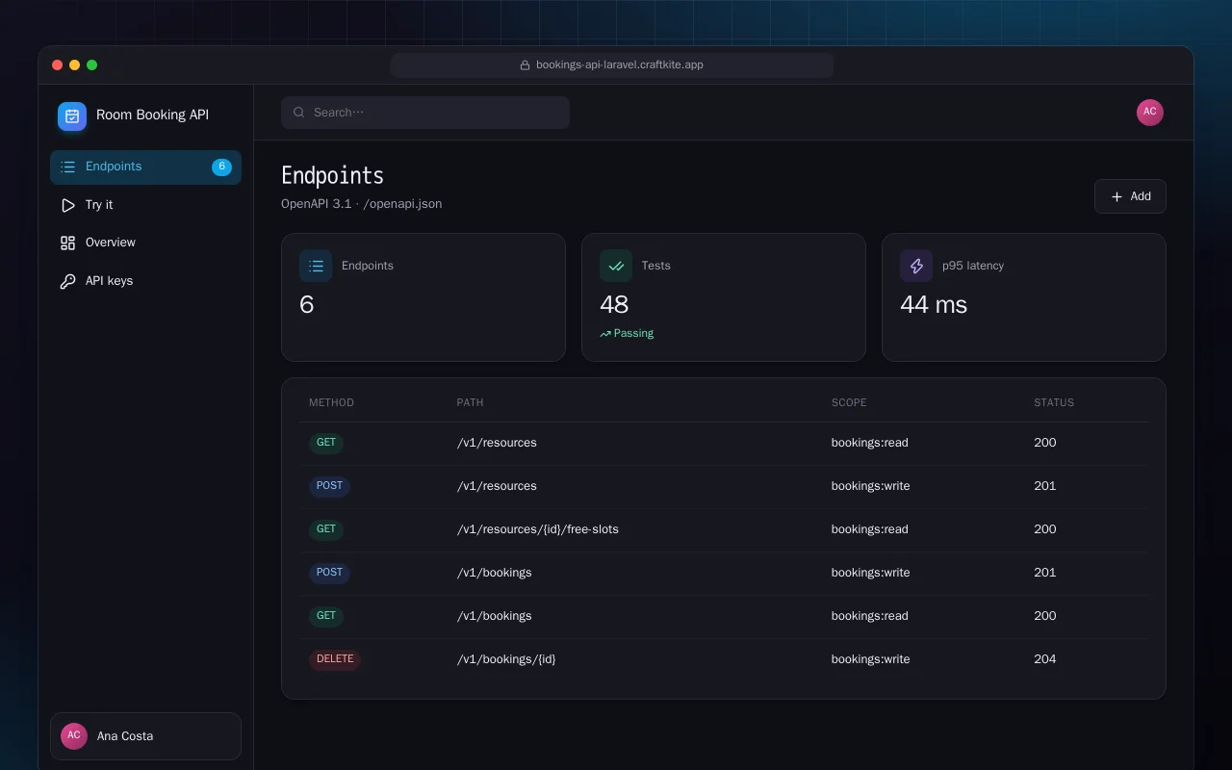
Task: Click the search magnifier icon
Action: click(299, 113)
